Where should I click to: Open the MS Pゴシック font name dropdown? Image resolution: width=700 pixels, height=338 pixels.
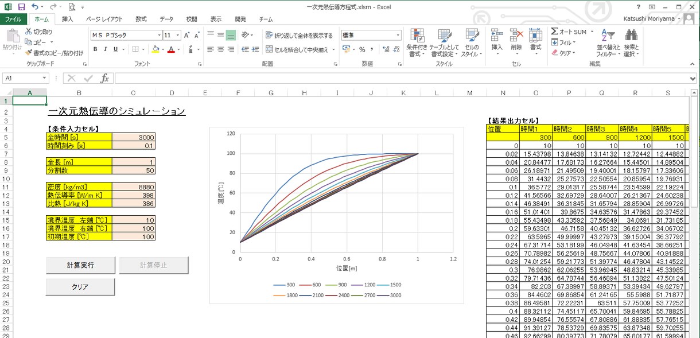[158, 35]
